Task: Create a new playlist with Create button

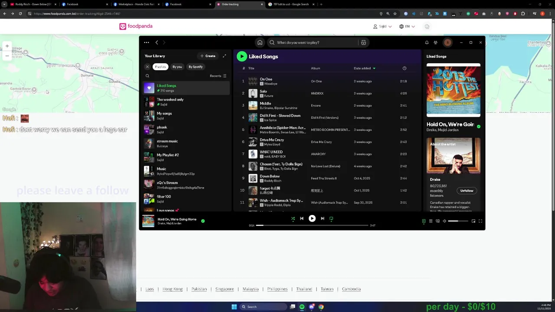Action: [208, 56]
